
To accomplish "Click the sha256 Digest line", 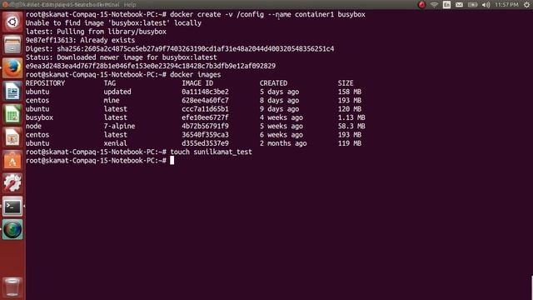I will 180,49.
